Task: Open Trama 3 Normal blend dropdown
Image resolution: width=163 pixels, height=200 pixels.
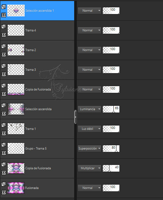Action: 89,70
